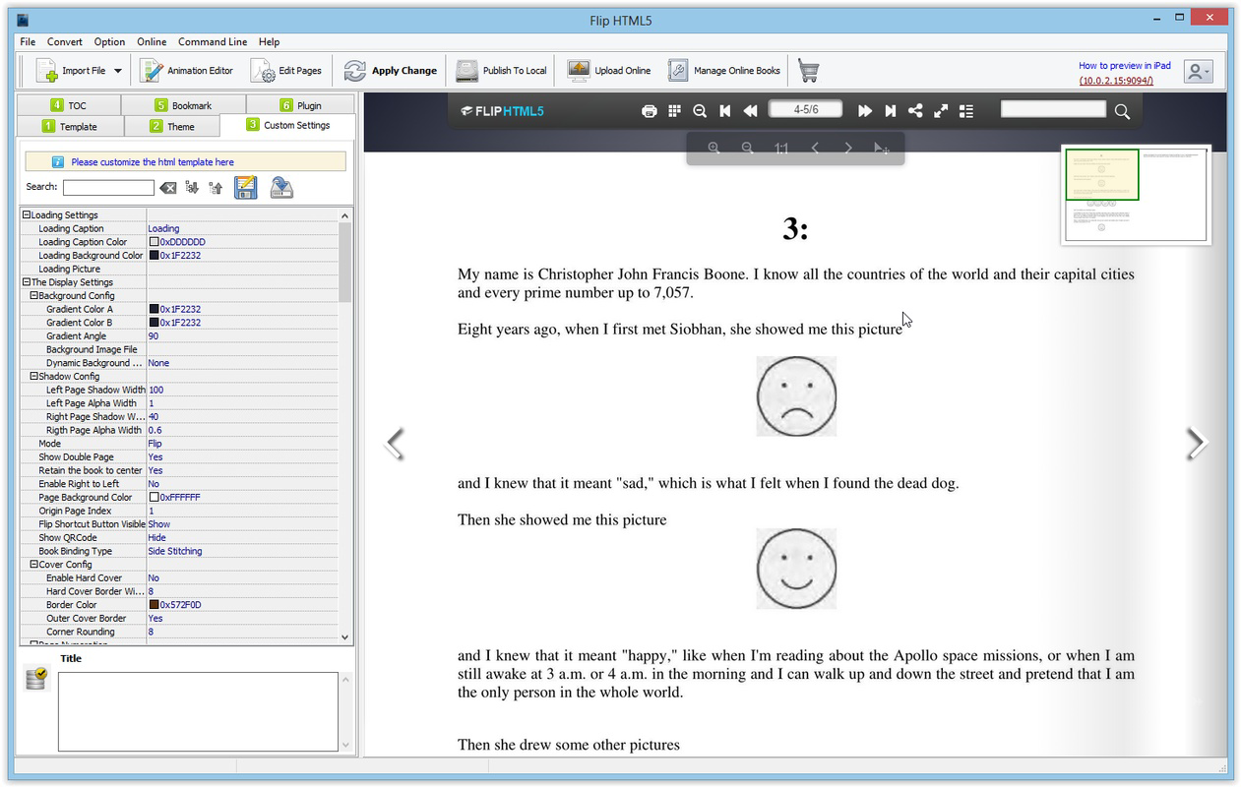Open the Option menu

point(109,42)
